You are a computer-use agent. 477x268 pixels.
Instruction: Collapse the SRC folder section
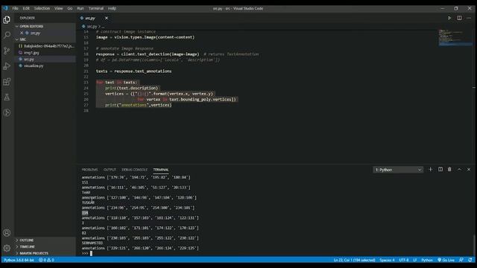coord(45,39)
